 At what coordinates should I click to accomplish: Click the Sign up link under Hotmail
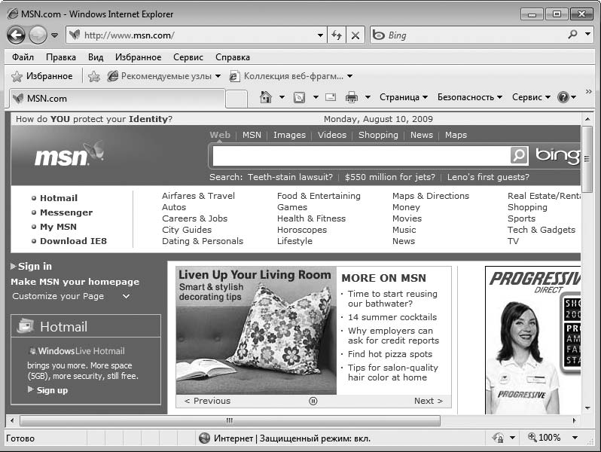[x=52, y=391]
